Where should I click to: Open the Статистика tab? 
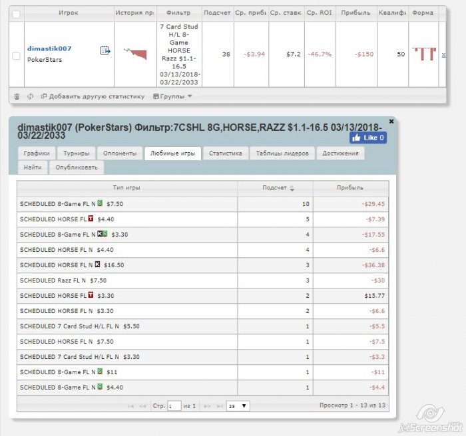(226, 153)
